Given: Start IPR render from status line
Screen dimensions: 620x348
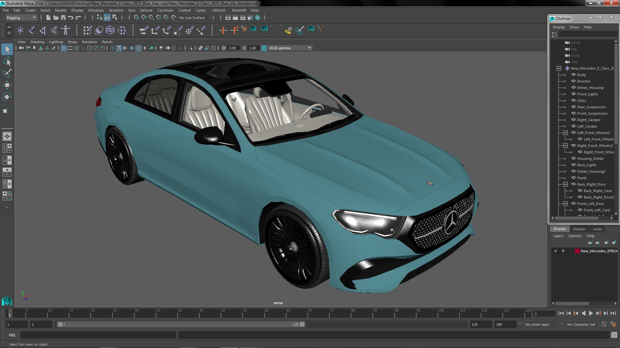Looking at the screenshot, I should (x=243, y=18).
